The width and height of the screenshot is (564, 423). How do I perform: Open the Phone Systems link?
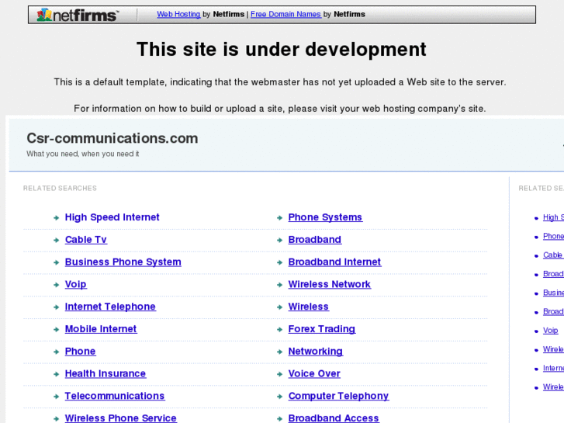point(325,217)
